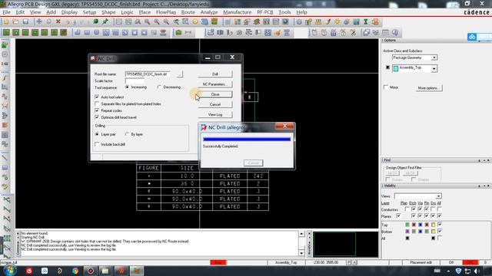Click the blue grid toolbar icon
Screen dimensions: 492x276
coord(268,32)
